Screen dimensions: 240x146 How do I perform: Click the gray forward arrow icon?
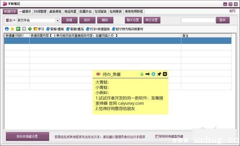24,29
